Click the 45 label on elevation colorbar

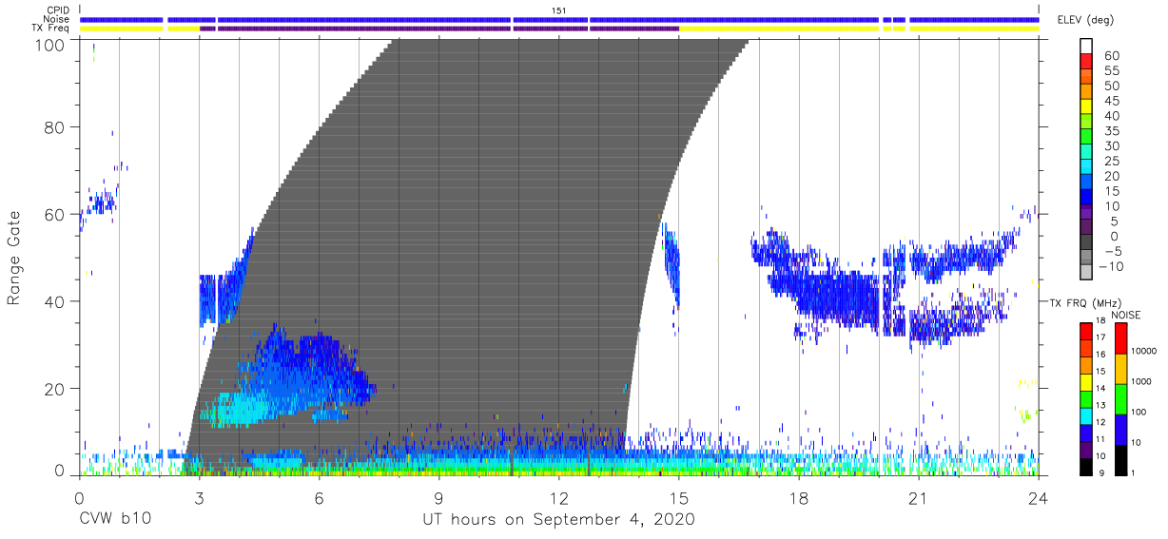(x=1112, y=101)
